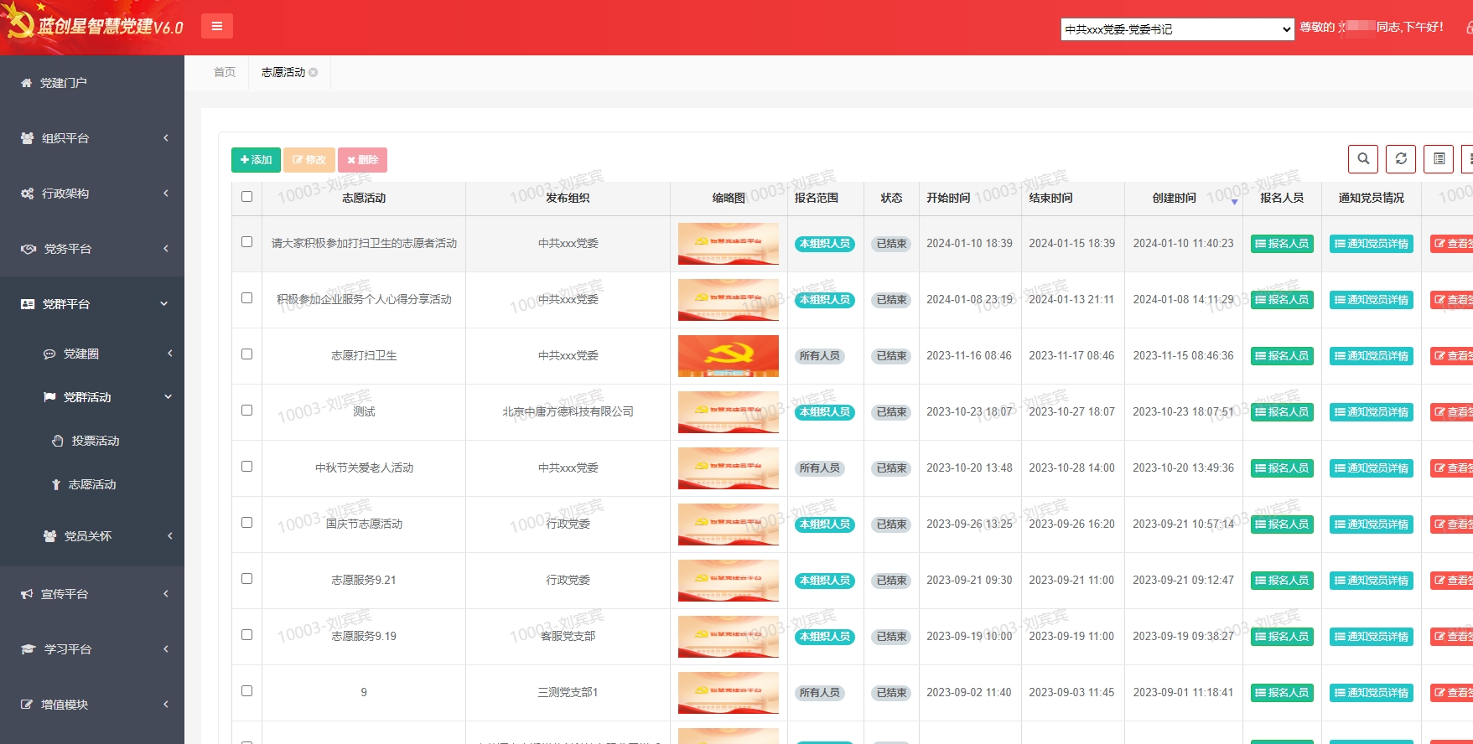
Task: Open 党建门户 in sidebar
Action: click(92, 83)
